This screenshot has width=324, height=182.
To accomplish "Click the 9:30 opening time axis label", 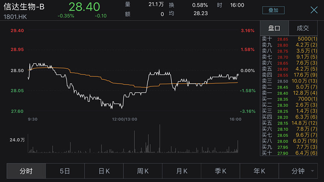I will 33,119.
